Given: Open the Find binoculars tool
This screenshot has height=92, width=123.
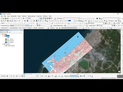Looking at the screenshot, I should 37,21.
